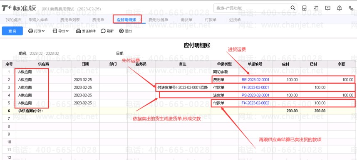This screenshot has width=357, height=160.
Task: Expand the 导出 dropdown arrow
Action: [x=67, y=31]
